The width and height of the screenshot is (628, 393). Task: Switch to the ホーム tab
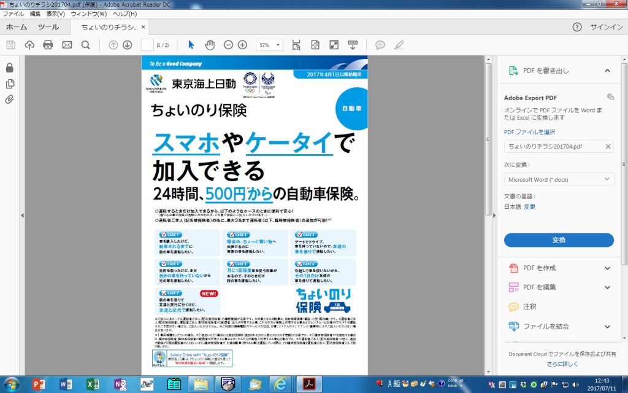[x=17, y=27]
